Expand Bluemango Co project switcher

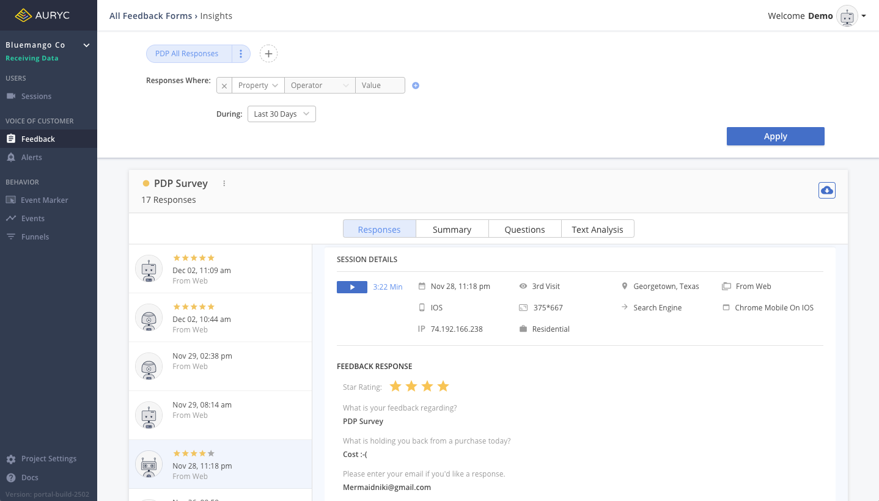point(86,45)
